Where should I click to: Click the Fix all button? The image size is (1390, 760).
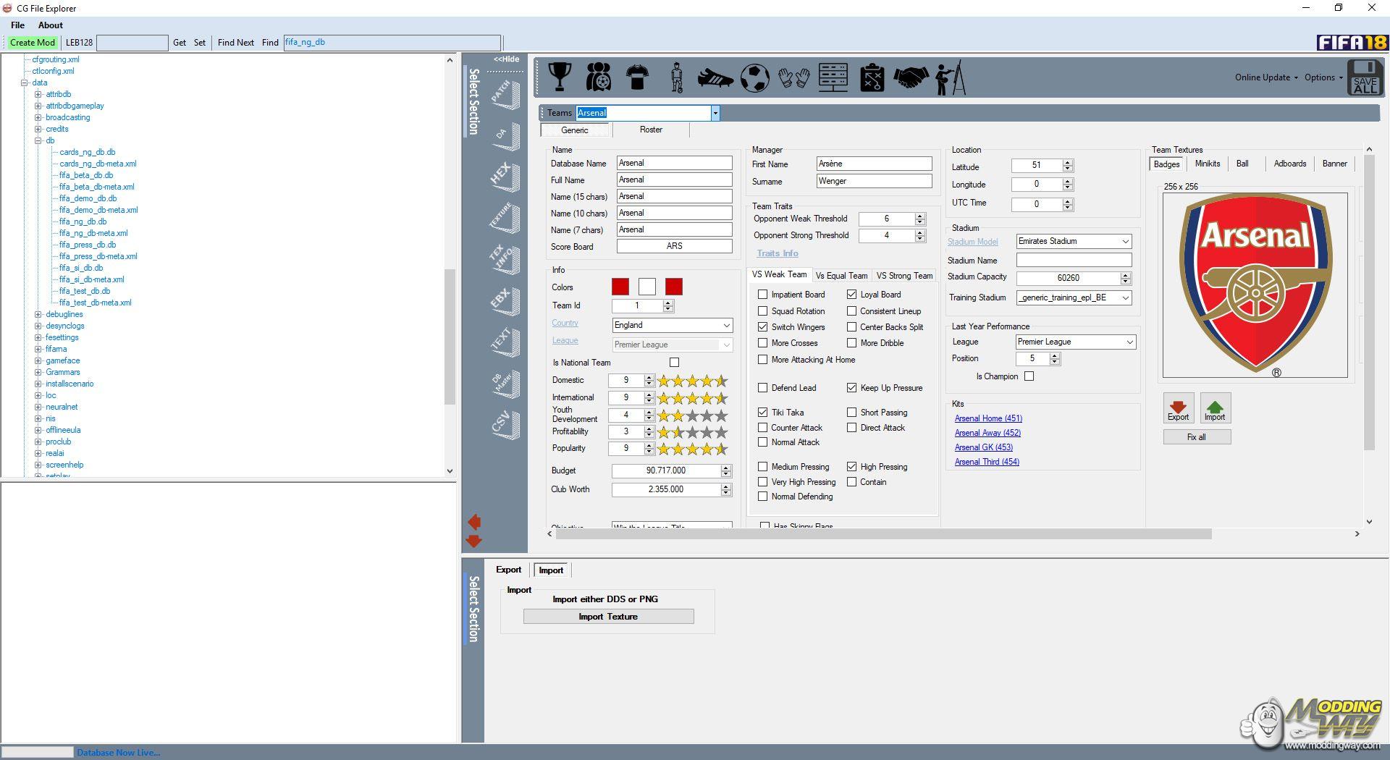pos(1197,437)
